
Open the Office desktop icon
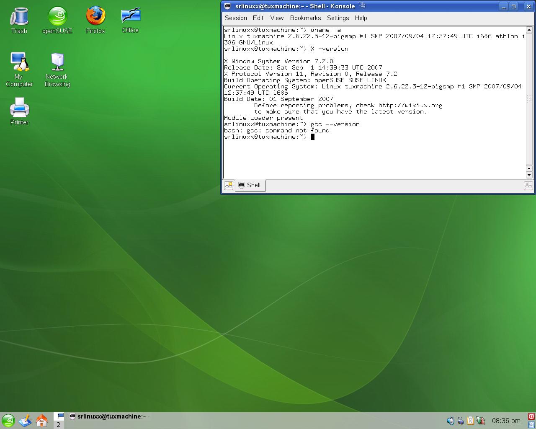(x=131, y=20)
